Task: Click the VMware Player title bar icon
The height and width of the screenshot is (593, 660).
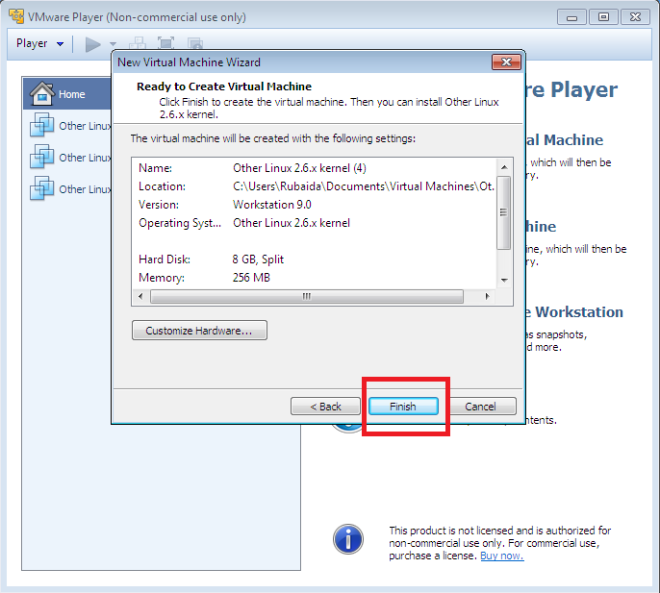Action: point(16,16)
